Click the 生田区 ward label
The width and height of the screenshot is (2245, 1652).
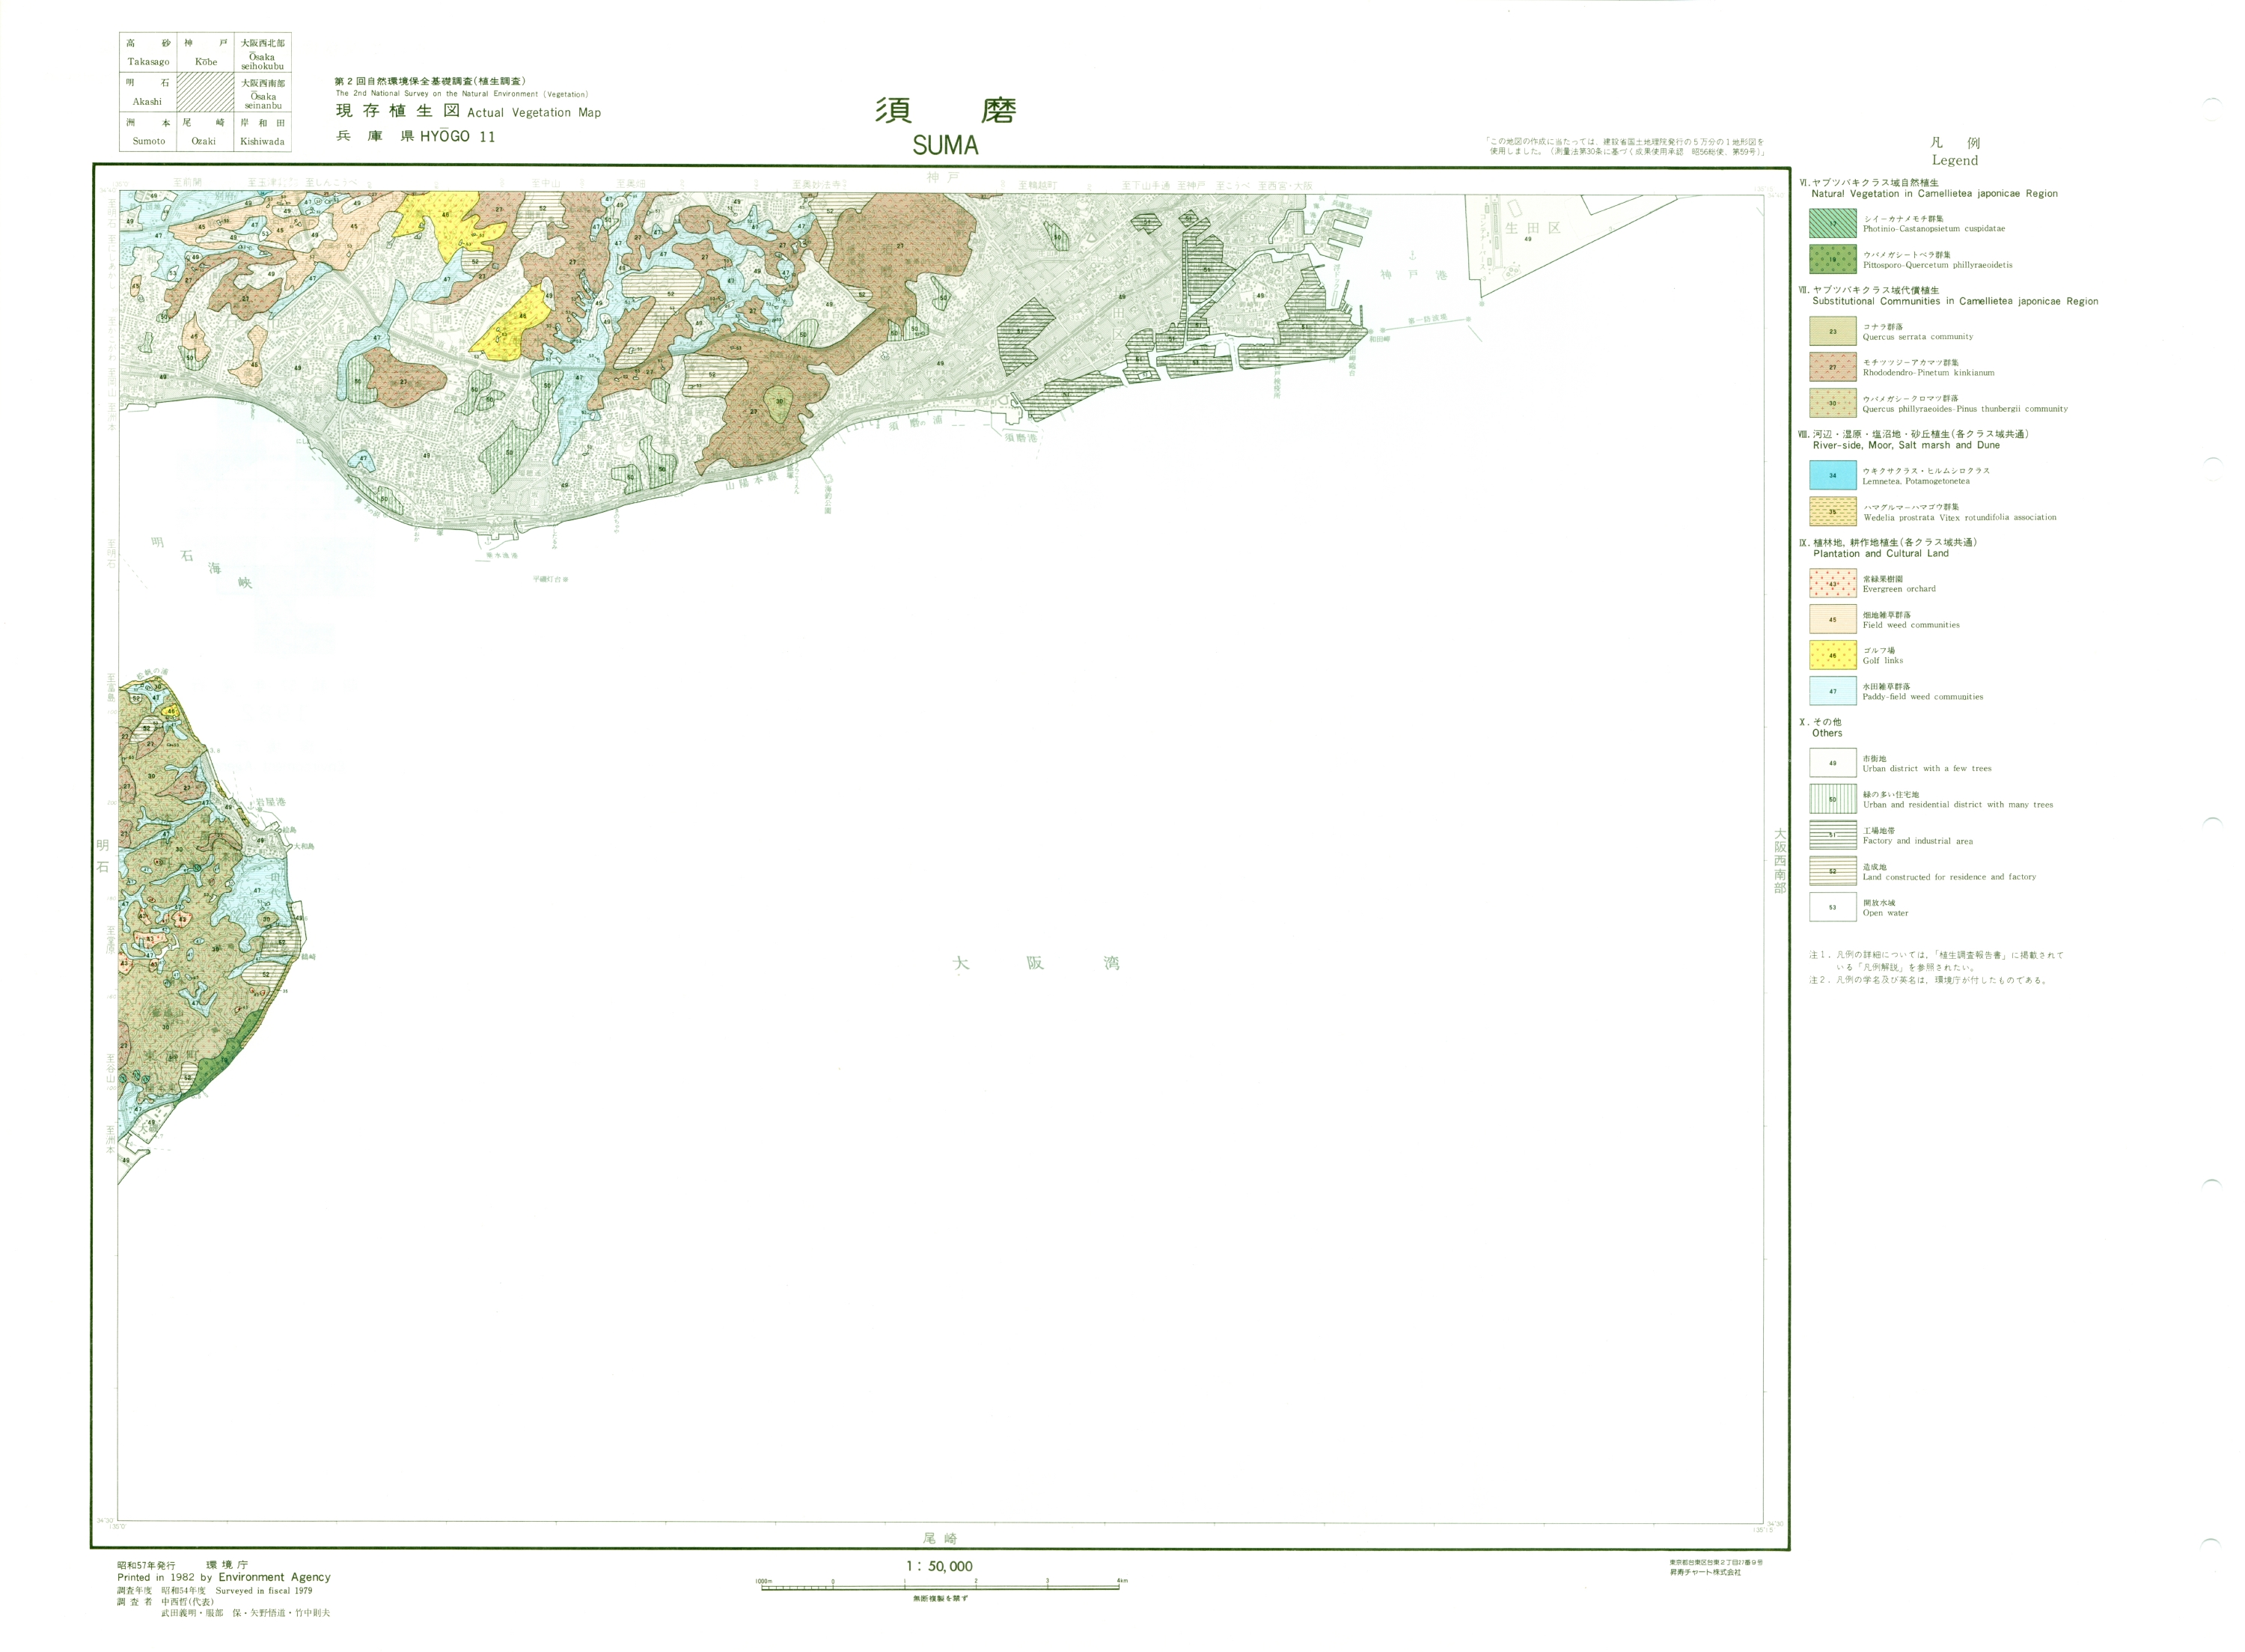(1533, 228)
